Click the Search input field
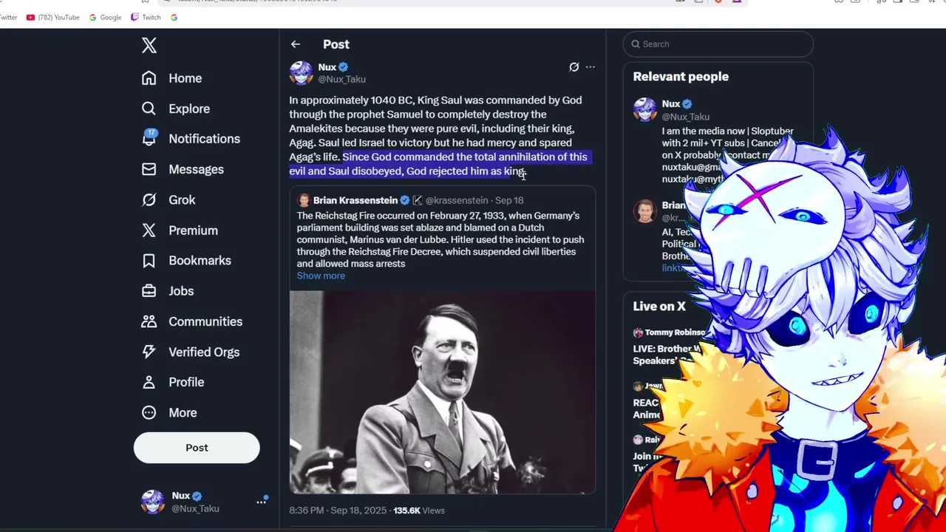The height and width of the screenshot is (532, 946). pos(718,44)
